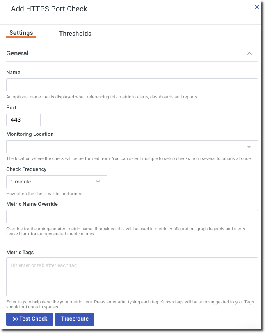Focus the Name input field
This screenshot has width=265, height=333.
point(132,85)
